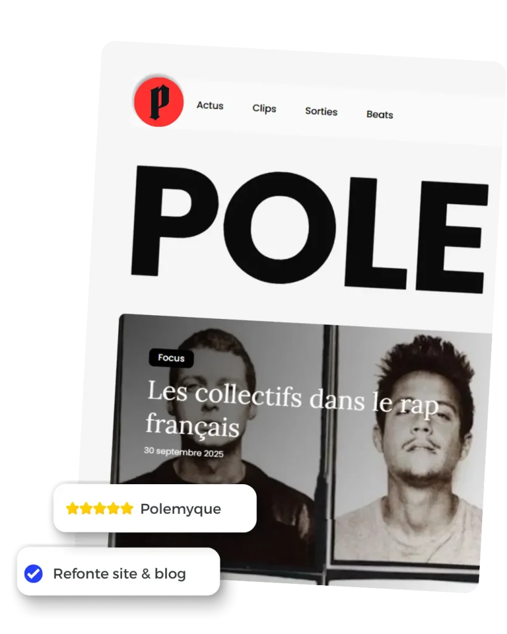The height and width of the screenshot is (634, 507).
Task: Open the Actus menu item
Action: 210,105
